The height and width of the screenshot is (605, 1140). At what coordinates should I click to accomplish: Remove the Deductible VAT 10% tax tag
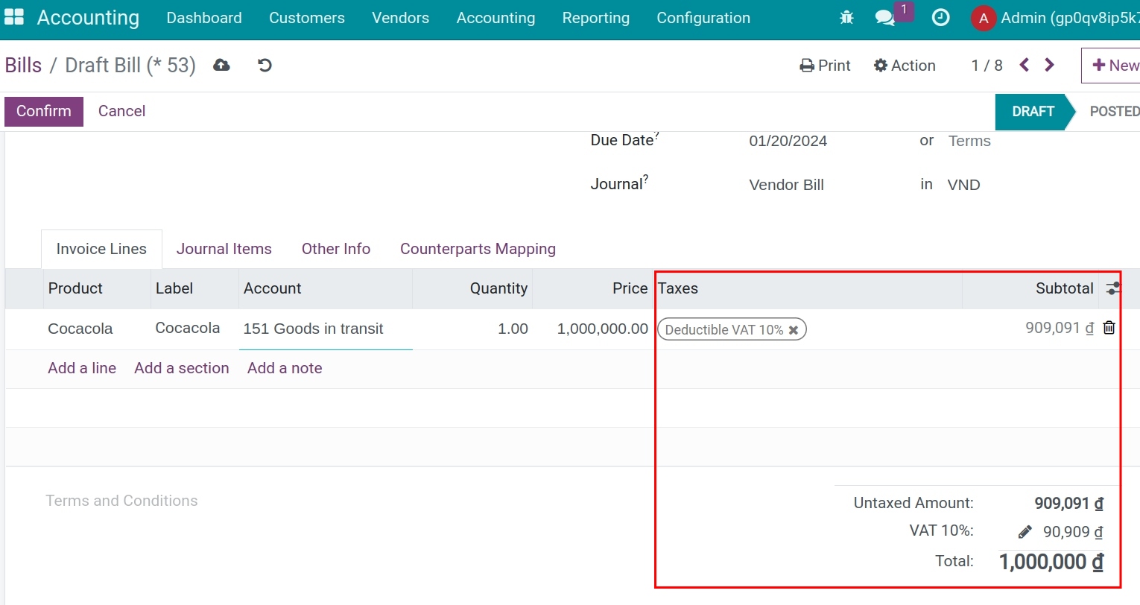pos(794,329)
